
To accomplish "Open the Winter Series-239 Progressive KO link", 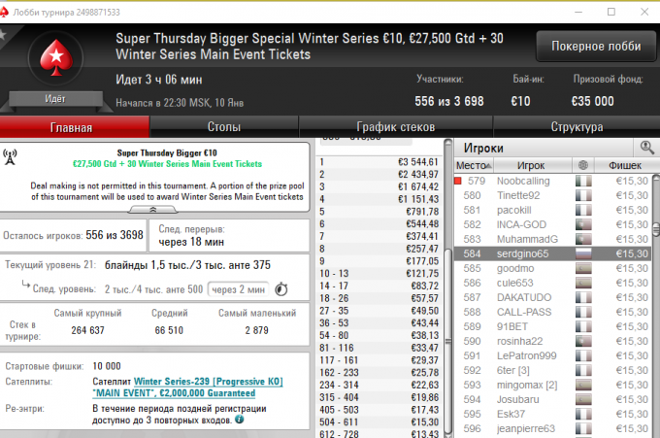I will [209, 382].
